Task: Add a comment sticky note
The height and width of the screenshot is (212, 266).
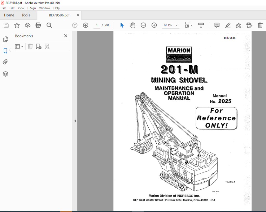Action: [217, 25]
